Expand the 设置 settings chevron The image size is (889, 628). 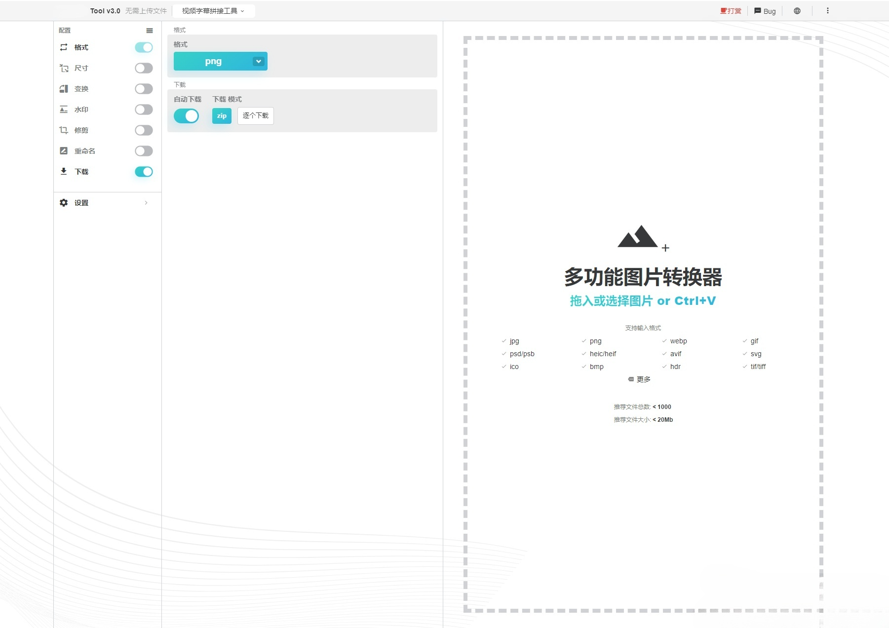(x=146, y=203)
